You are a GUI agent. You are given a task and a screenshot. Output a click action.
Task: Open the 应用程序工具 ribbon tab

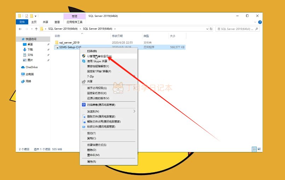click(x=75, y=22)
